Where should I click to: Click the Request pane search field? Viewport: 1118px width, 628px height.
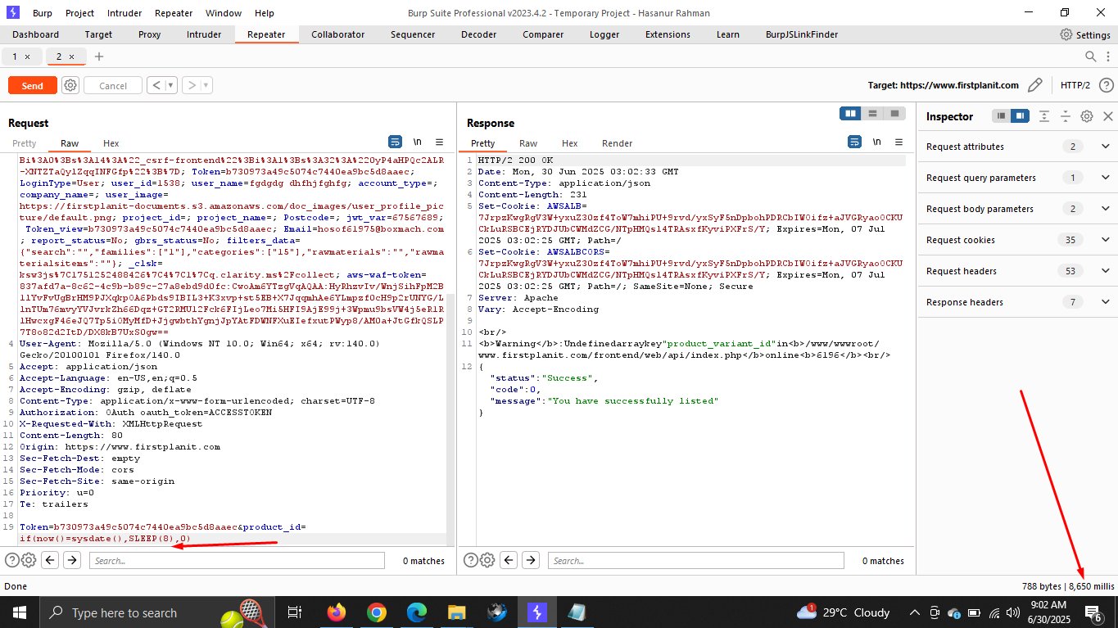click(237, 561)
